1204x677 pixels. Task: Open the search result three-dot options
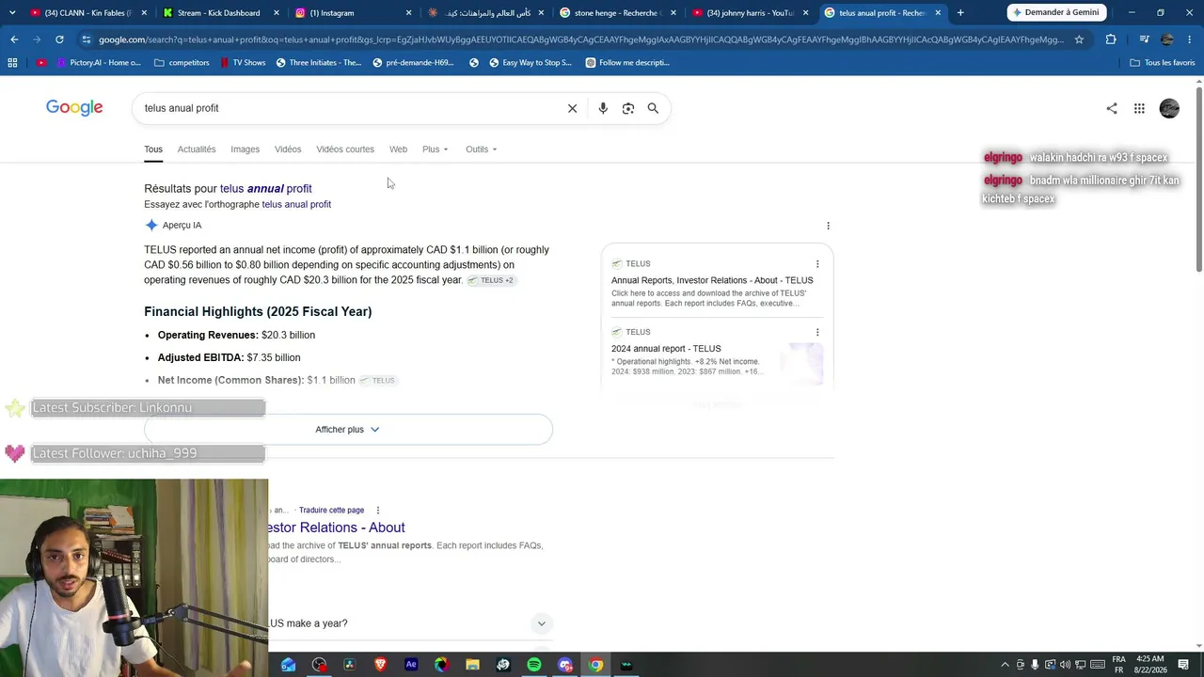378,511
